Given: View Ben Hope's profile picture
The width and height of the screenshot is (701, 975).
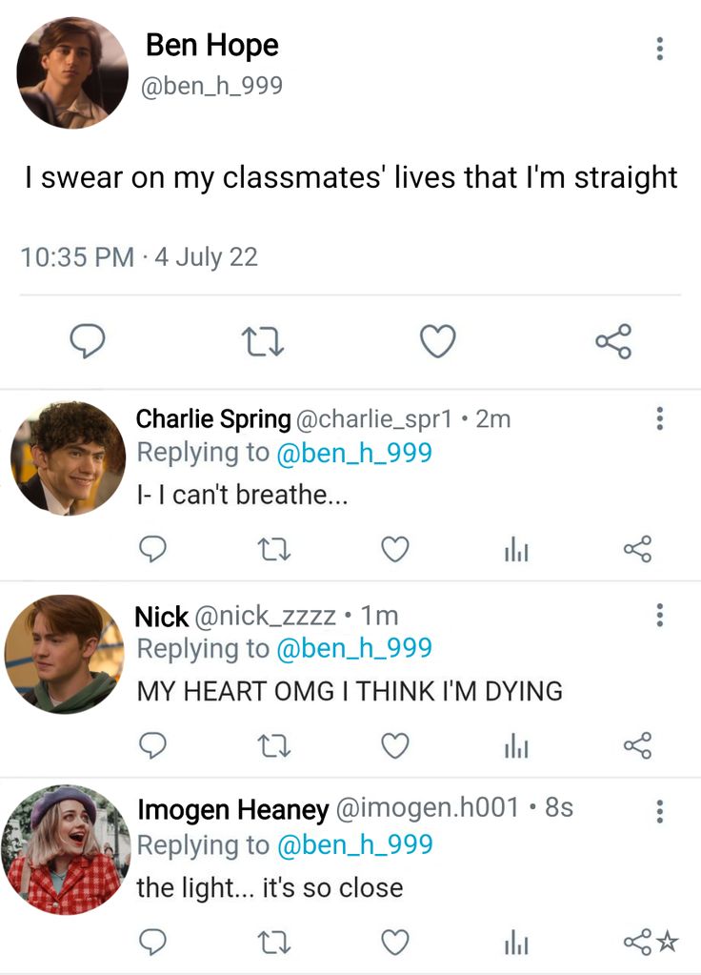Looking at the screenshot, I should click(72, 72).
